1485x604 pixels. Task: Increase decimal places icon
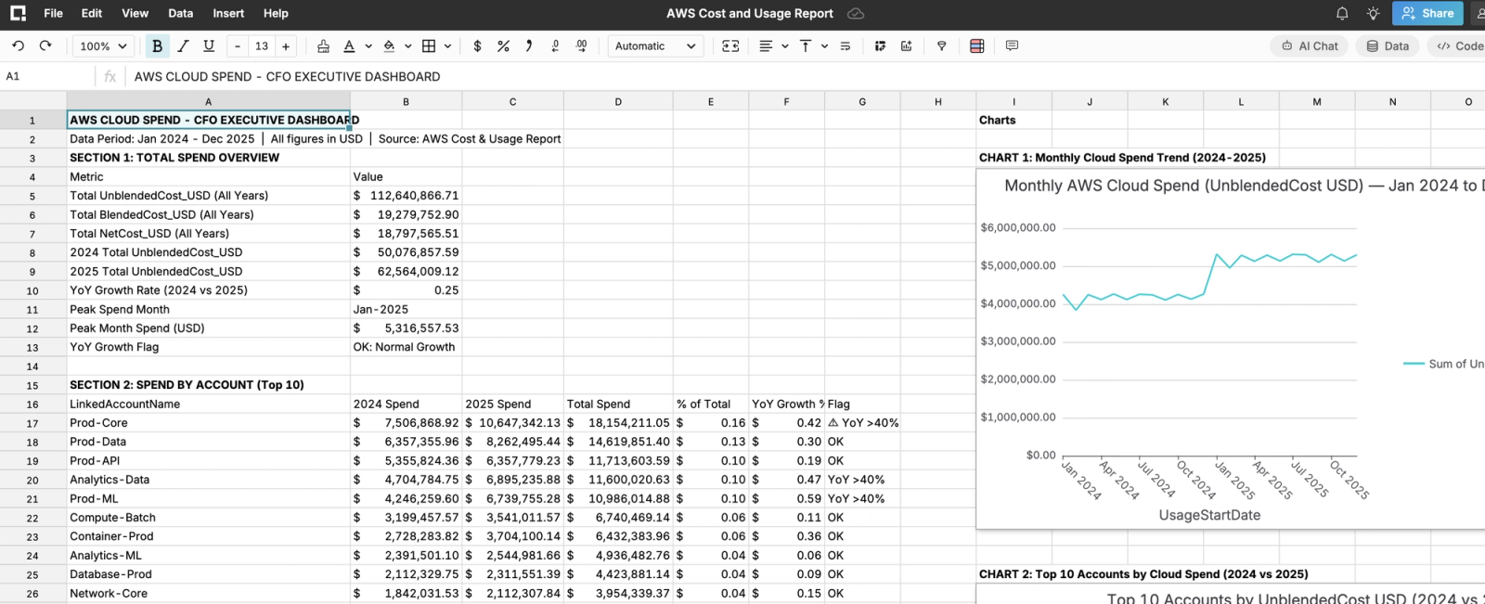point(581,45)
